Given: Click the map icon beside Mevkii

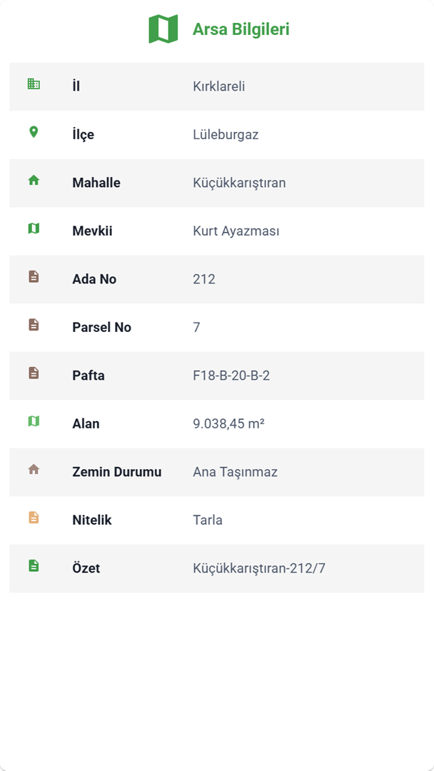Looking at the screenshot, I should point(34,228).
